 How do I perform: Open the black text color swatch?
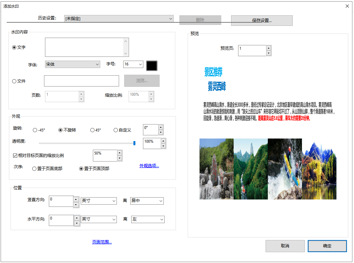click(x=152, y=66)
